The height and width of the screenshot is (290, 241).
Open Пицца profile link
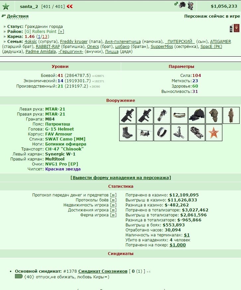pyautogui.click(x=112, y=51)
